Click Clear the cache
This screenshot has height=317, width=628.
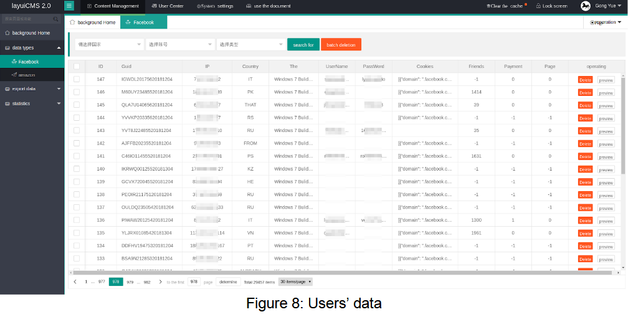pyautogui.click(x=504, y=6)
